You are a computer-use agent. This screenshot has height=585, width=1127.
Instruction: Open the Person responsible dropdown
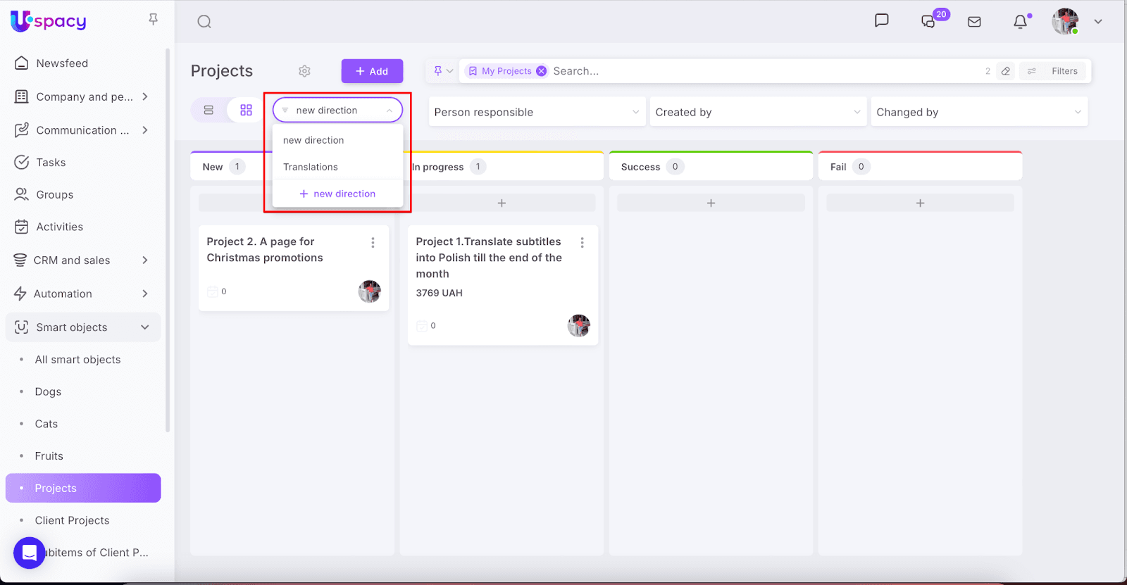[x=536, y=112]
